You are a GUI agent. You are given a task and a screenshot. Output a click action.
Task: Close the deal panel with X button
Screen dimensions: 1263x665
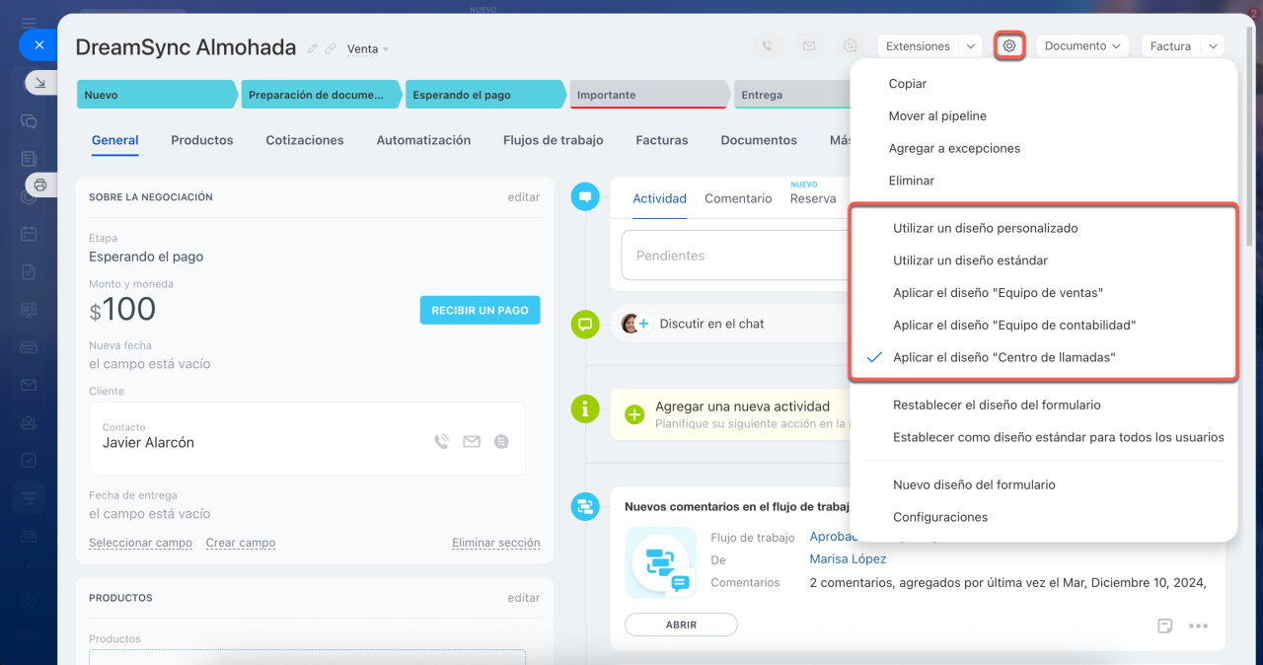click(x=38, y=44)
